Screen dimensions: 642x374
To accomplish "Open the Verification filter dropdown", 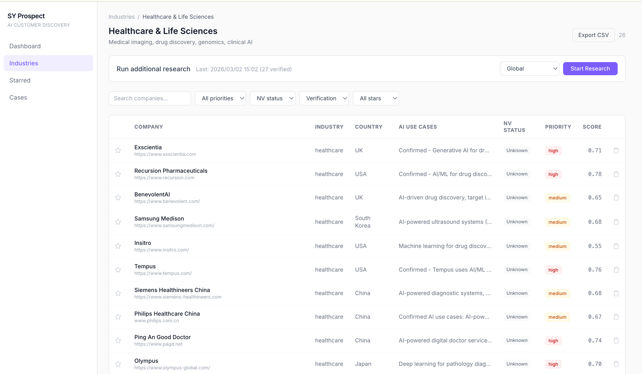I will [324, 98].
